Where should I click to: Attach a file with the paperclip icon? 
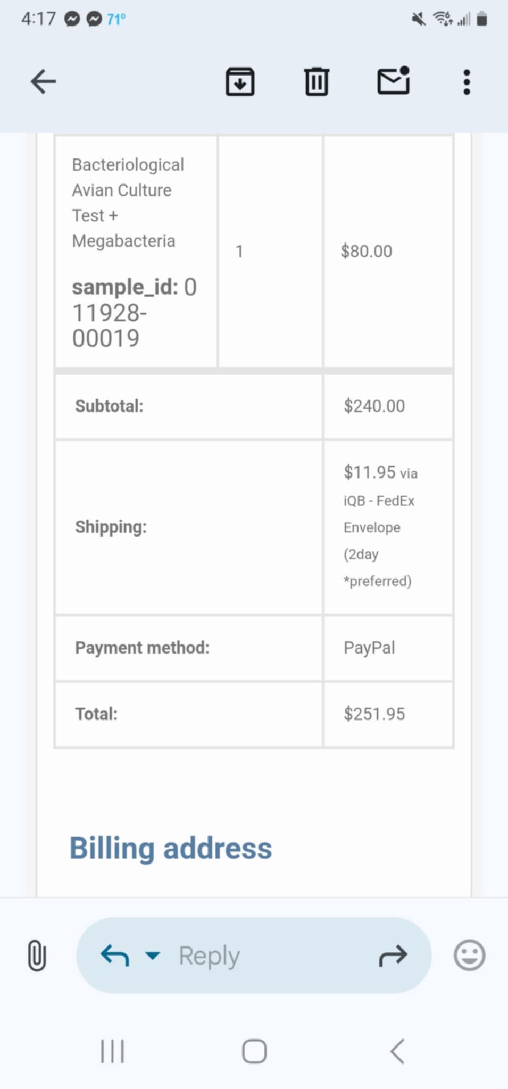37,955
